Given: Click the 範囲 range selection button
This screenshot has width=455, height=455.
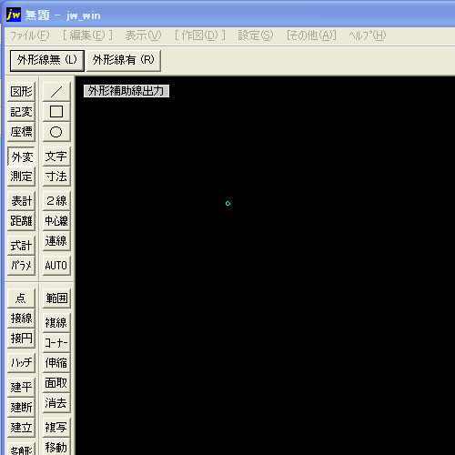Looking at the screenshot, I should point(56,298).
